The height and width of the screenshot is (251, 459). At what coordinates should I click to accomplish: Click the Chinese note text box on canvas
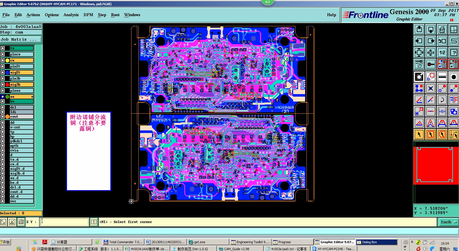click(89, 151)
